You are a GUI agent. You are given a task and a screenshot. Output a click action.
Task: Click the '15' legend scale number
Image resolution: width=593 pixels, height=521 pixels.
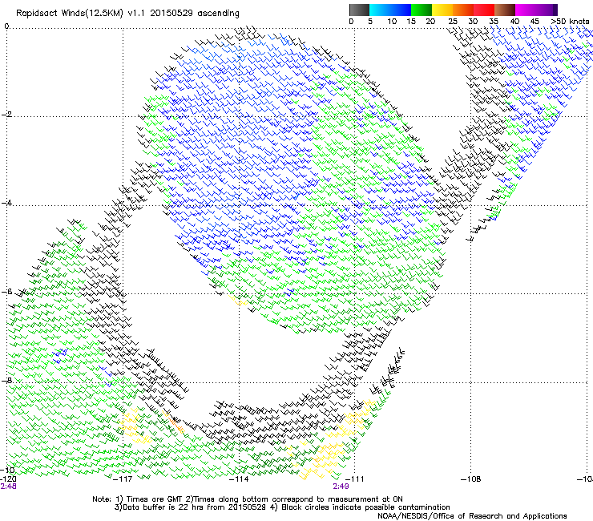[411, 22]
